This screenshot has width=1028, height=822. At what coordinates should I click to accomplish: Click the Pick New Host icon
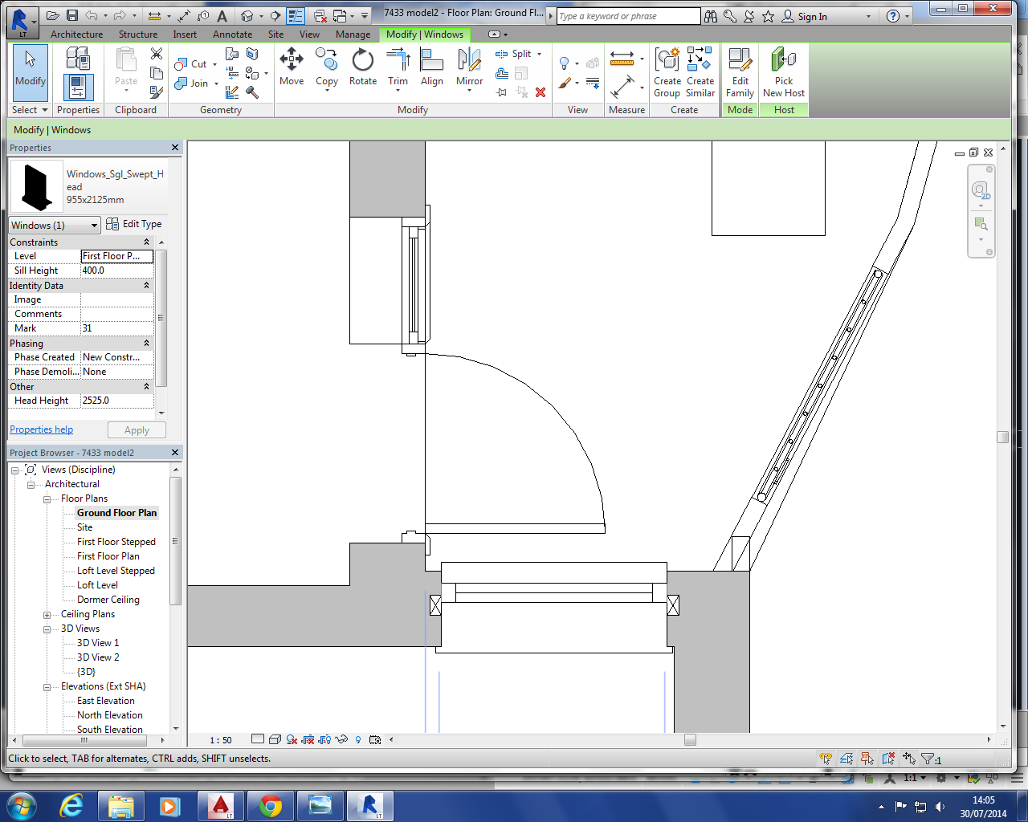pos(783,72)
